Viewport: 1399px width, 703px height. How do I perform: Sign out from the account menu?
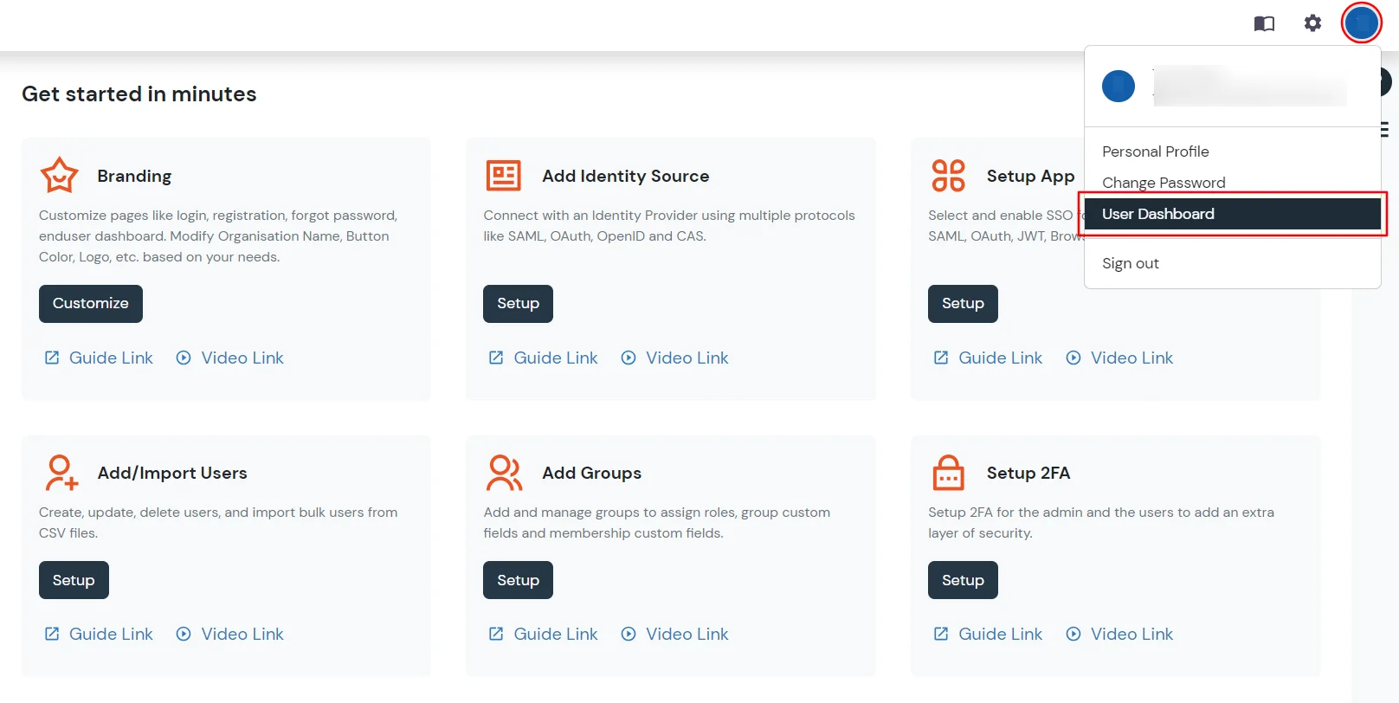1130,263
